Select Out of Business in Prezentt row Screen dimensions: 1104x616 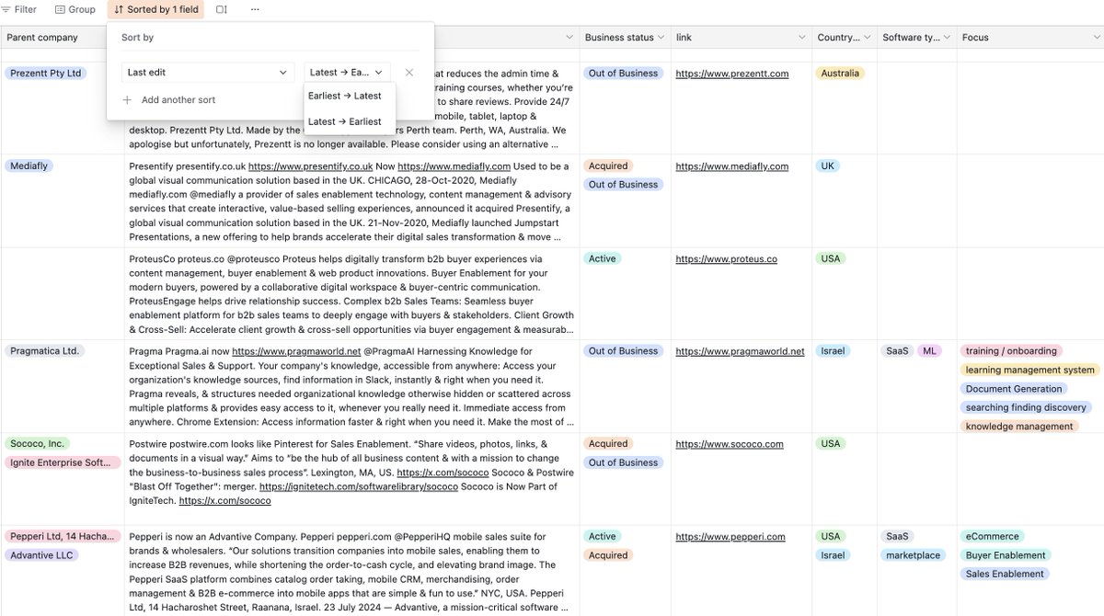(x=623, y=74)
